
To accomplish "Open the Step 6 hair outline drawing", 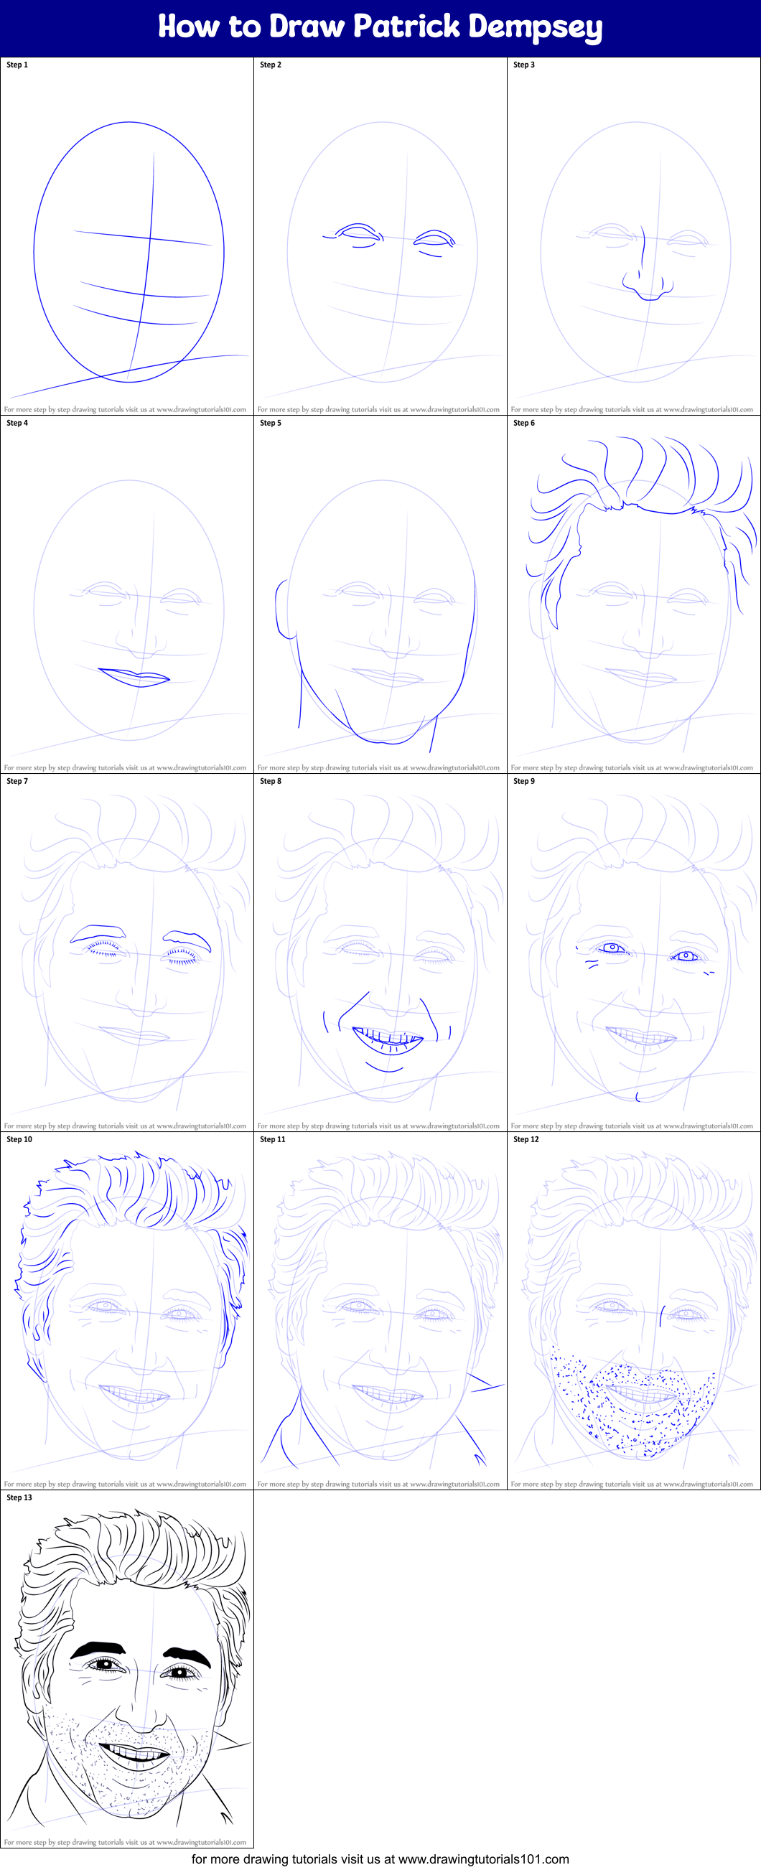I will click(634, 594).
